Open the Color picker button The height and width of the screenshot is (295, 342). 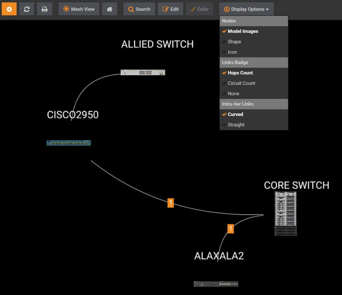pyautogui.click(x=199, y=9)
